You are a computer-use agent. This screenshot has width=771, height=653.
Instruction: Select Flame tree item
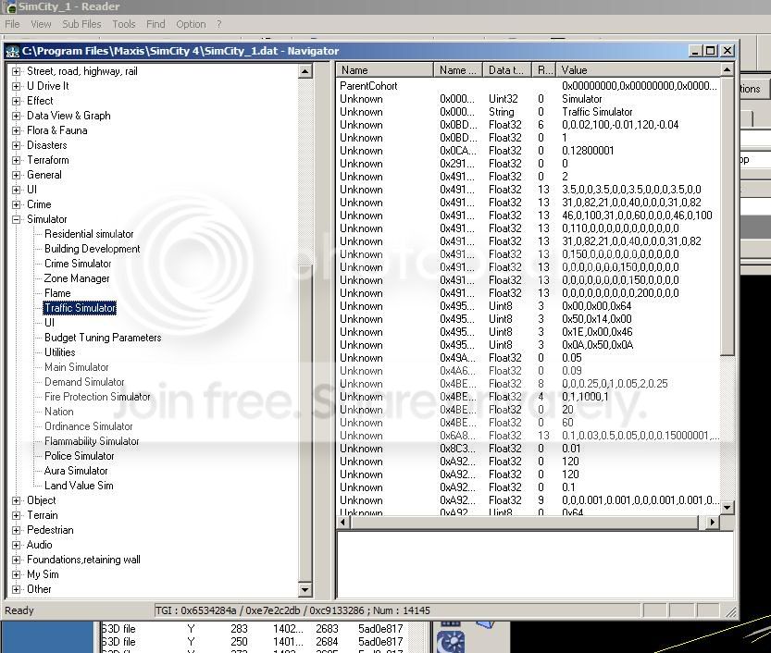57,293
